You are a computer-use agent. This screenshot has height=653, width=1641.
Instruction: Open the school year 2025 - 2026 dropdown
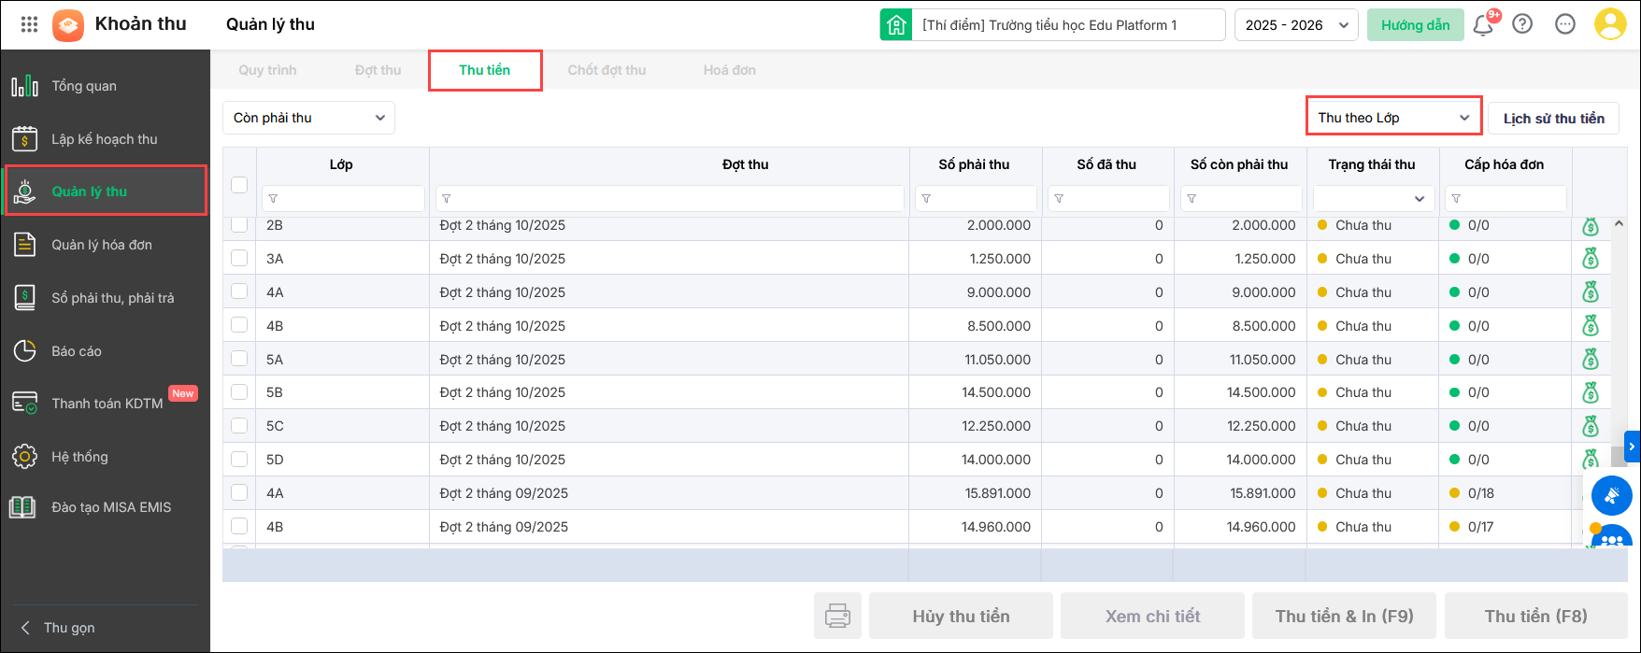click(x=1296, y=25)
